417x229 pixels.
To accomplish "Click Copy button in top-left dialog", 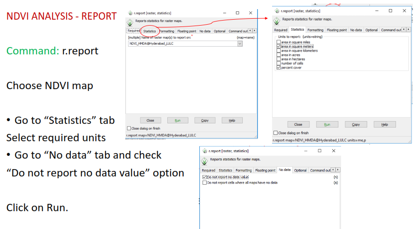I will (x=204, y=120).
